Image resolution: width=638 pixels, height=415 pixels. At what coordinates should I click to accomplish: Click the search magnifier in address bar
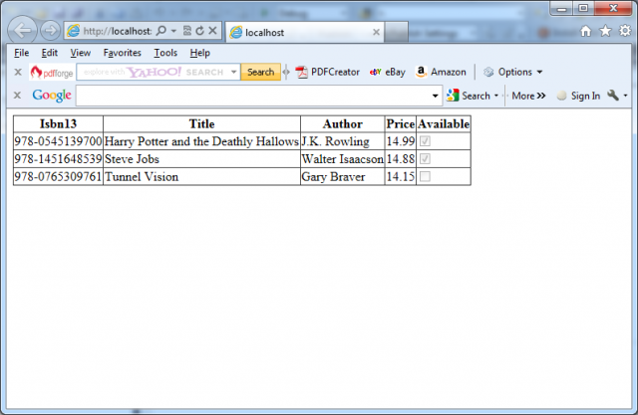(161, 31)
